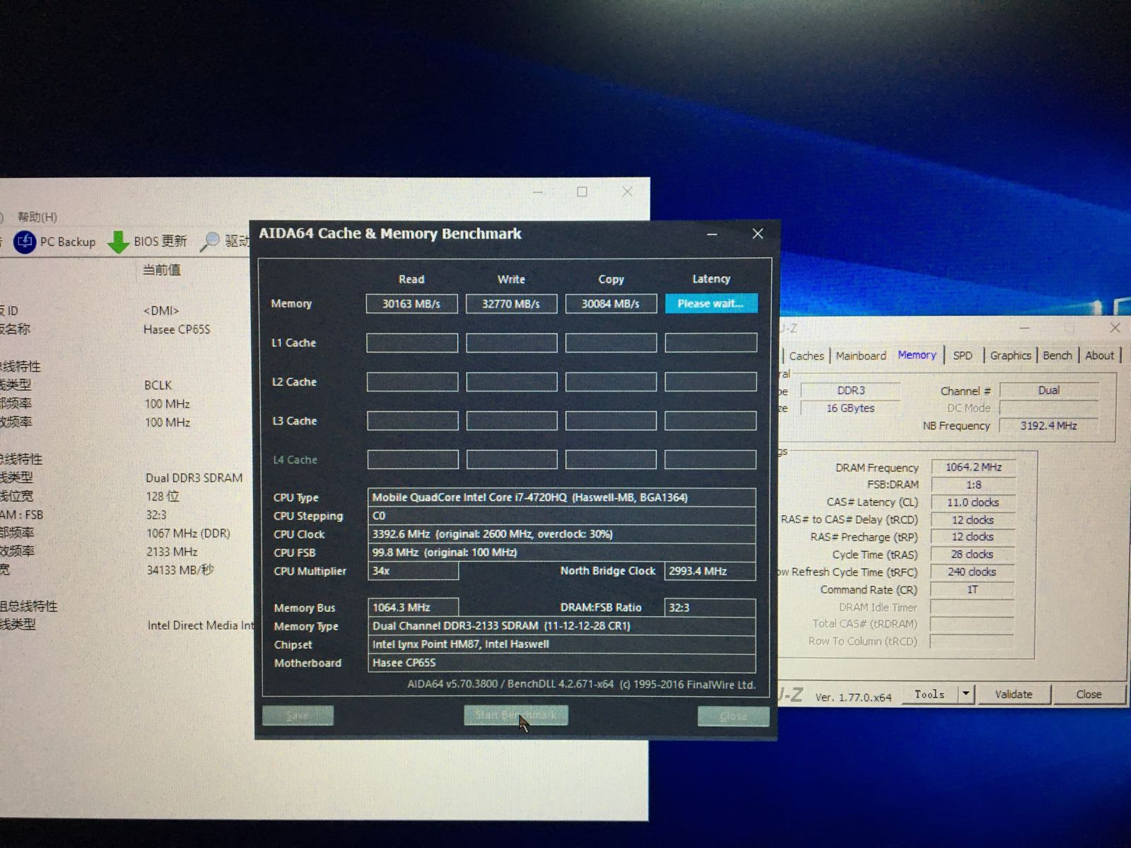Click the Validate button in CPU-Z

click(1014, 694)
